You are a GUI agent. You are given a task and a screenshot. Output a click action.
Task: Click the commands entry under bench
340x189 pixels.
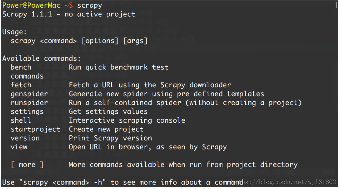(x=27, y=76)
